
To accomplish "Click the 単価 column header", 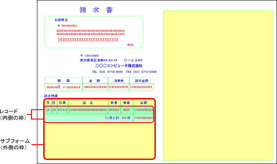I will click(127, 103).
